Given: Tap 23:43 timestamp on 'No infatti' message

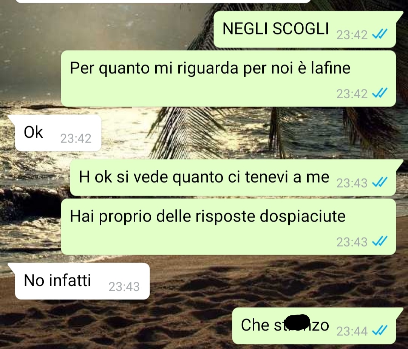Looking at the screenshot, I should tap(124, 287).
